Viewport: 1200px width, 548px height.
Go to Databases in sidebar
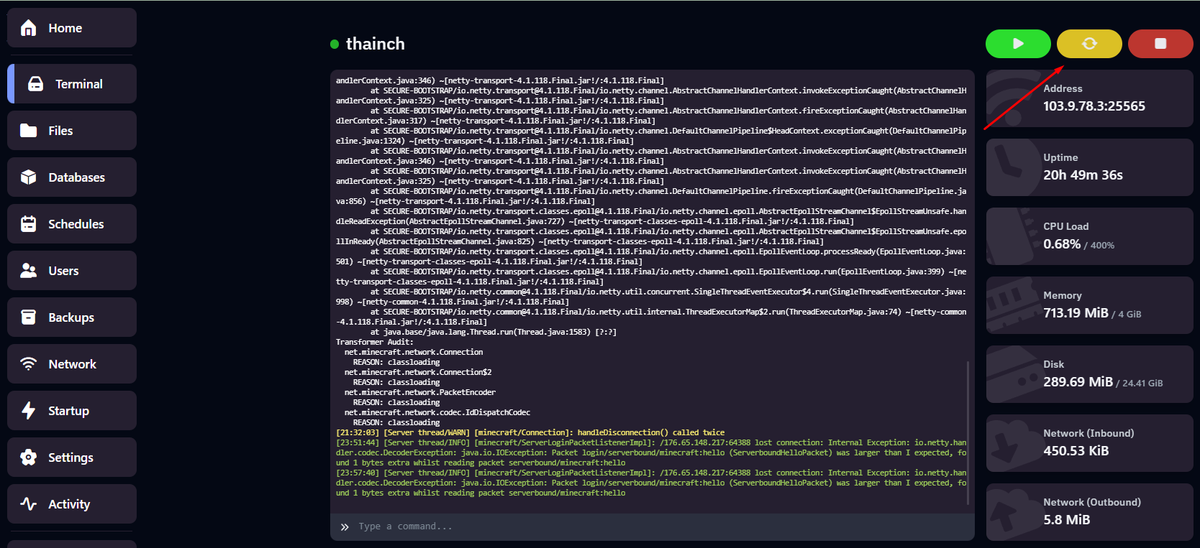[72, 177]
